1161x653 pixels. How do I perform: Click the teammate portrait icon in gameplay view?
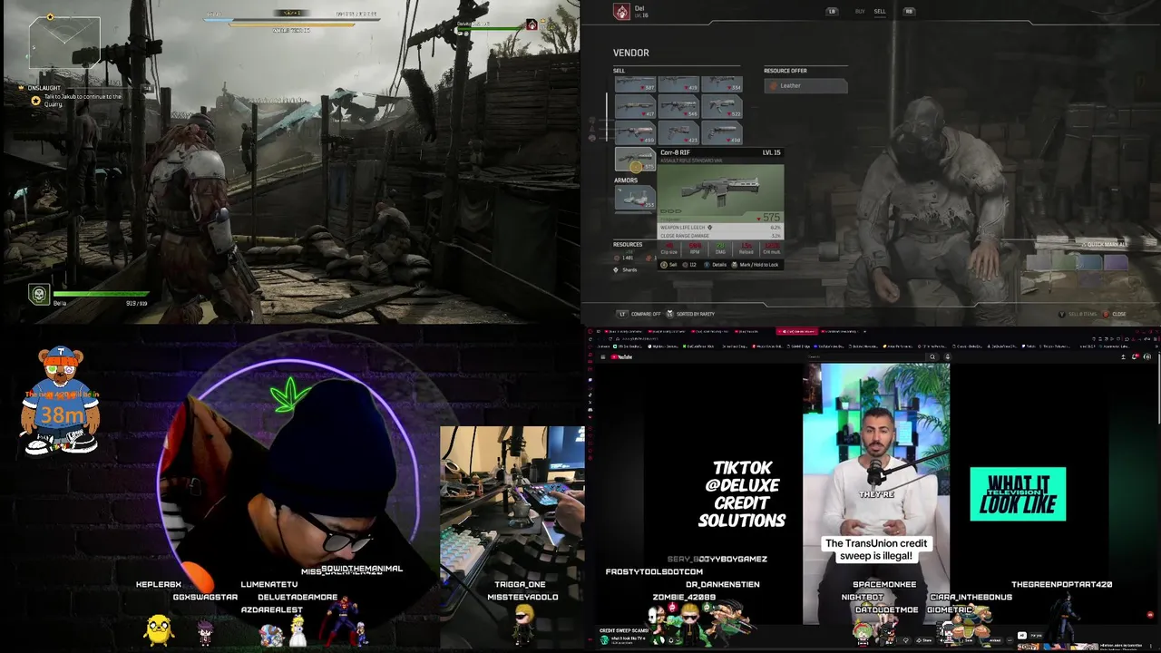coord(532,24)
